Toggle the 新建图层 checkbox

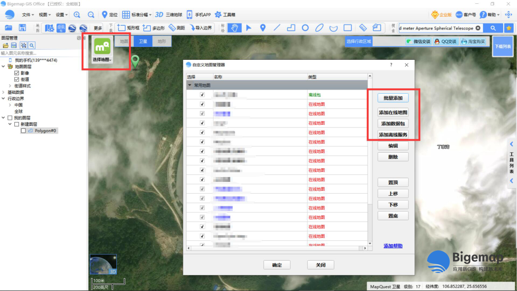[x=16, y=124]
